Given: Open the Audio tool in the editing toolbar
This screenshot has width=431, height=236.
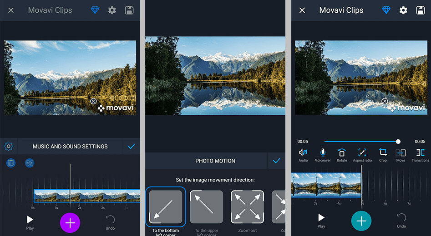Looking at the screenshot, I should (303, 154).
